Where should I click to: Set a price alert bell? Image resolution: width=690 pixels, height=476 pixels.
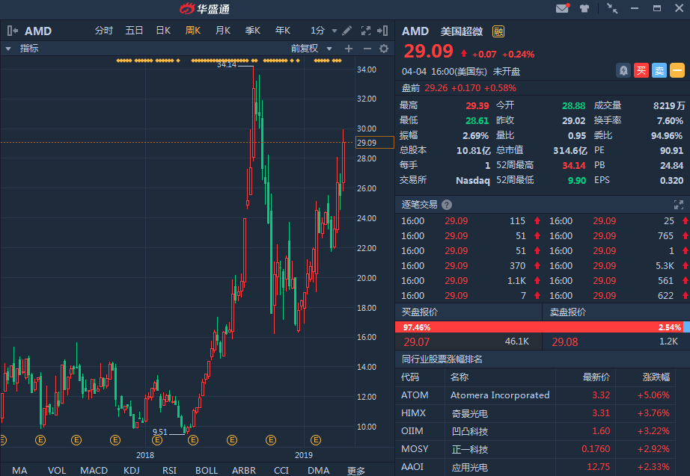coord(623,70)
